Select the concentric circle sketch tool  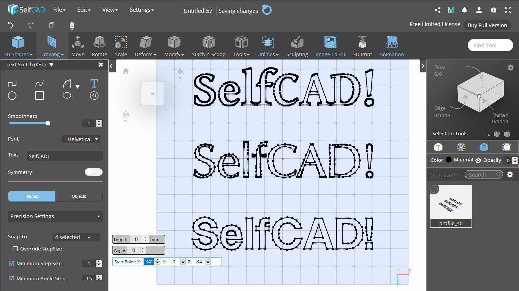(x=94, y=95)
